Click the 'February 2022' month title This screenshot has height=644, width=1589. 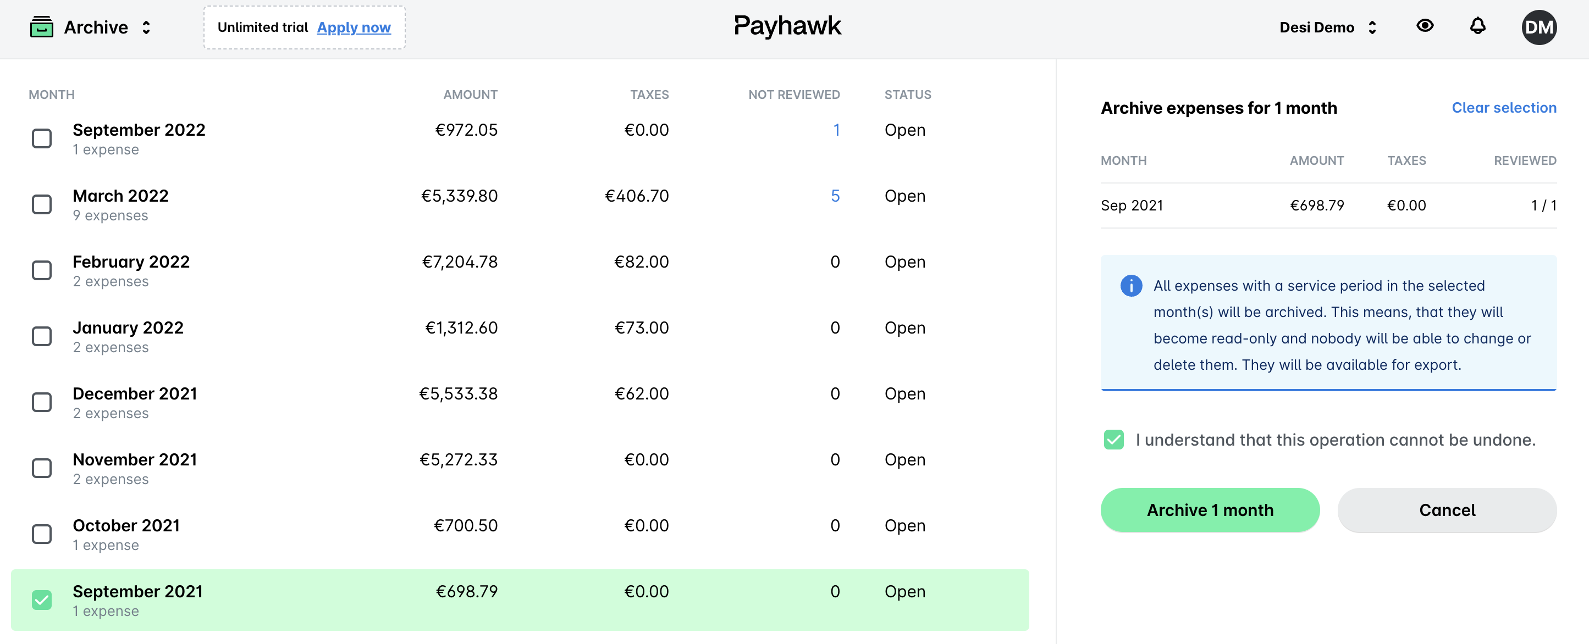(x=131, y=262)
